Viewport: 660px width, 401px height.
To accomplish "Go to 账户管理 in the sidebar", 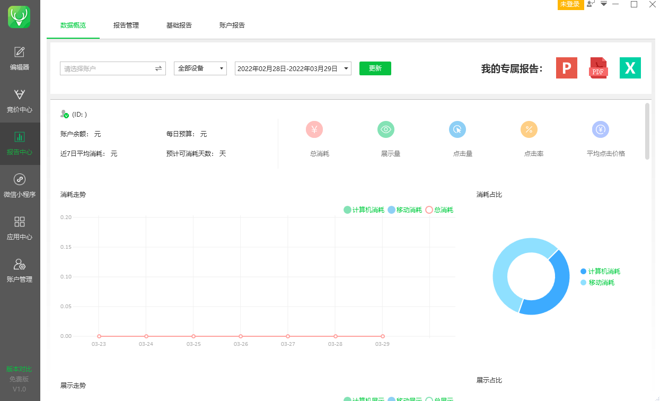I will 20,271.
